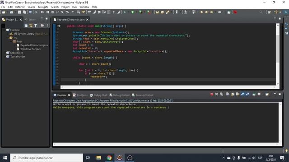Collapse the Exercises project tree node
Image resolution: width=289 pixels, height=162 pixels.
coord(4,30)
